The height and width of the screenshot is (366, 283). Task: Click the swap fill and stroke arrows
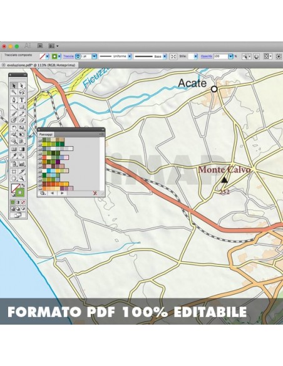[23, 186]
